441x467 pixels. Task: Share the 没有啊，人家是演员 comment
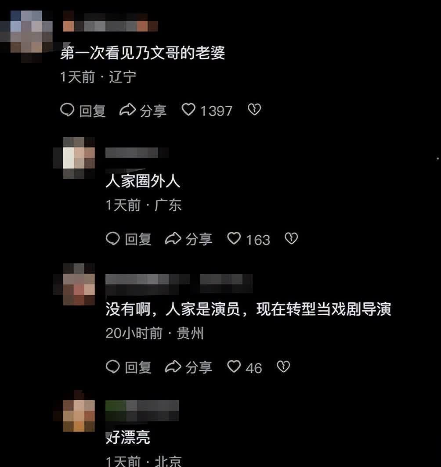pos(188,367)
